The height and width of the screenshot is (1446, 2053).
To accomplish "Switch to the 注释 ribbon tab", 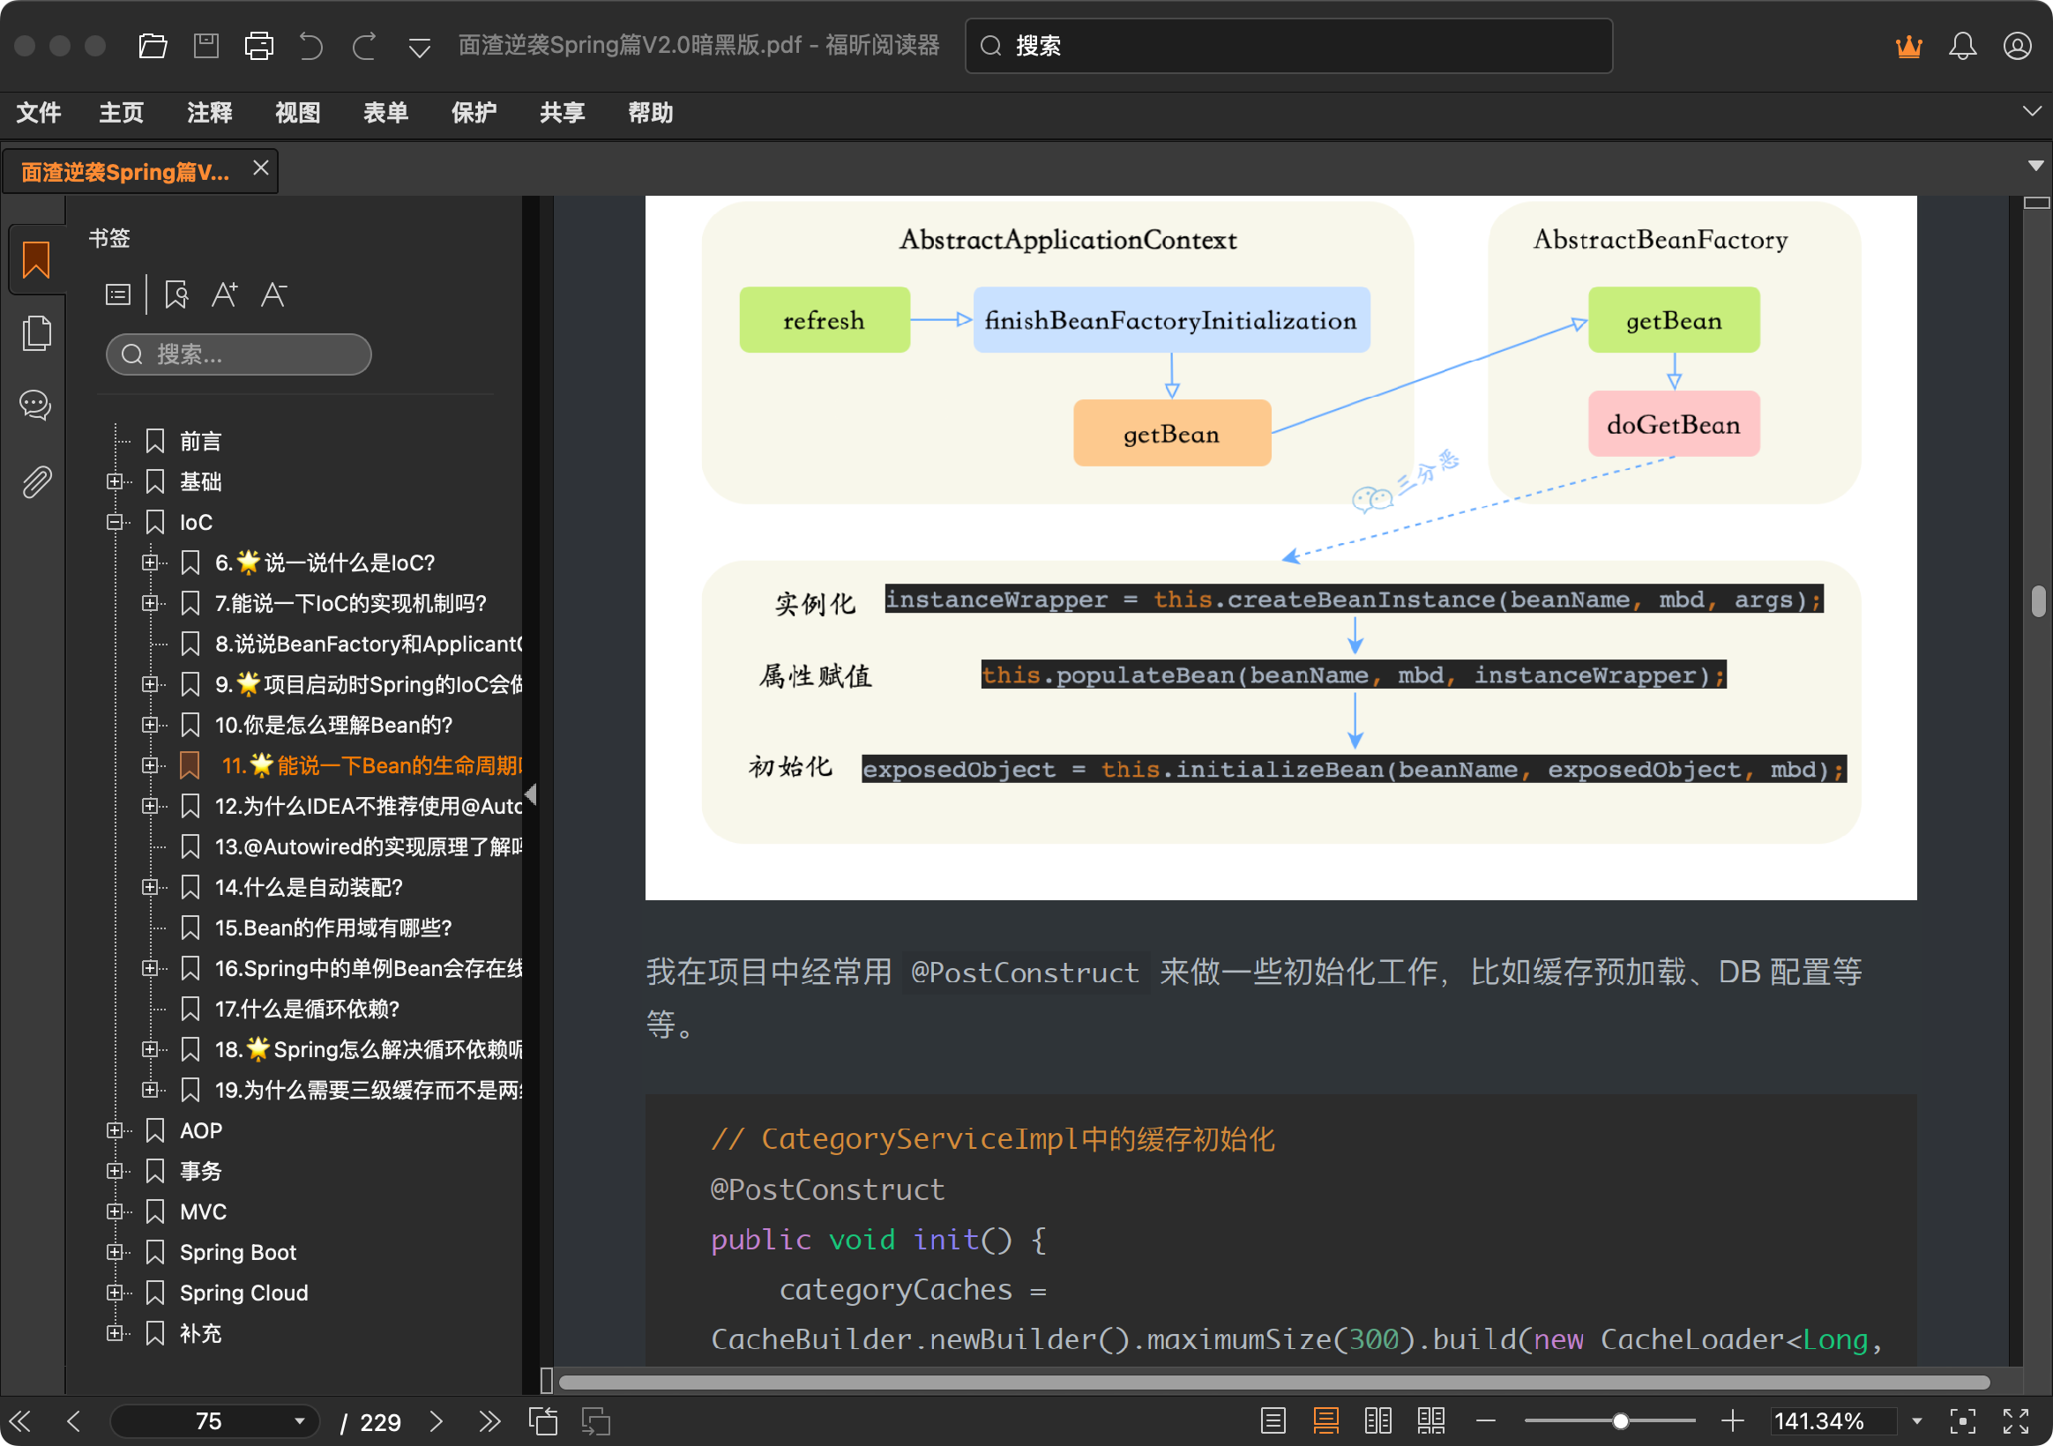I will (x=208, y=113).
